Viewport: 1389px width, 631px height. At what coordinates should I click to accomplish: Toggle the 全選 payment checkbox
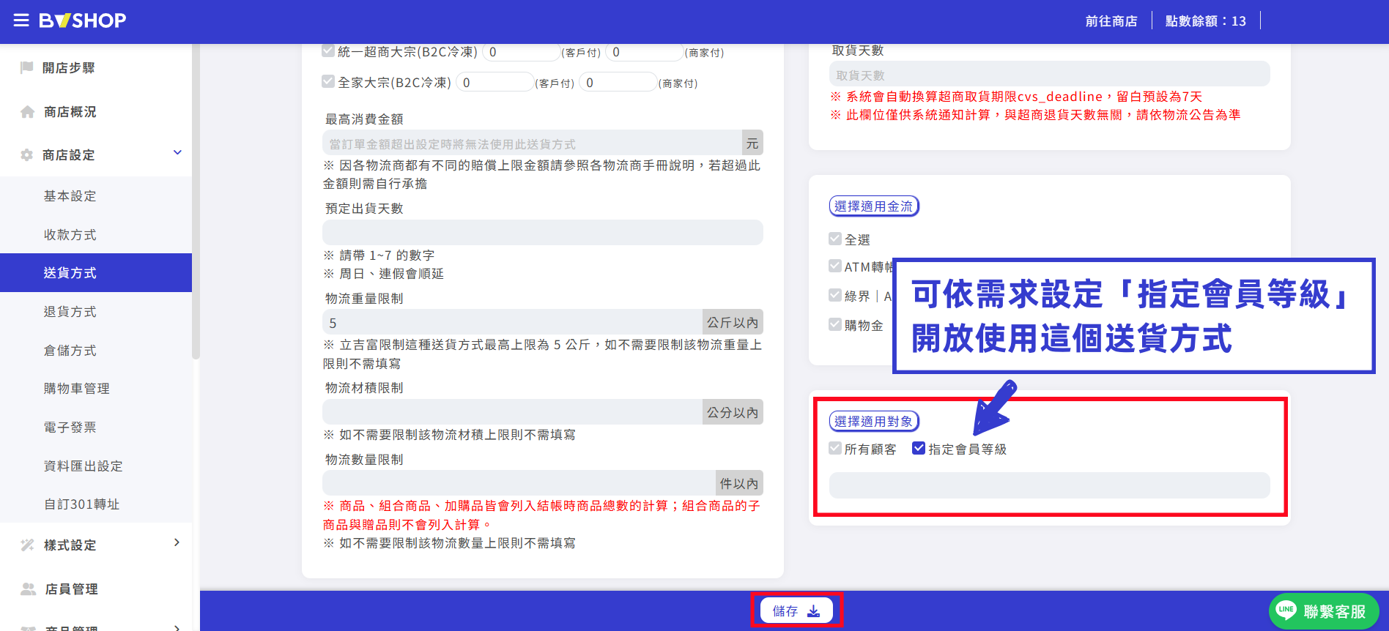(x=835, y=239)
